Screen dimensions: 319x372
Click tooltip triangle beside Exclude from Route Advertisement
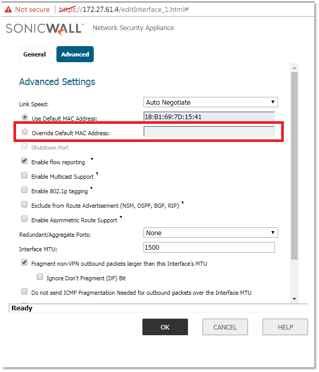pyautogui.click(x=182, y=203)
